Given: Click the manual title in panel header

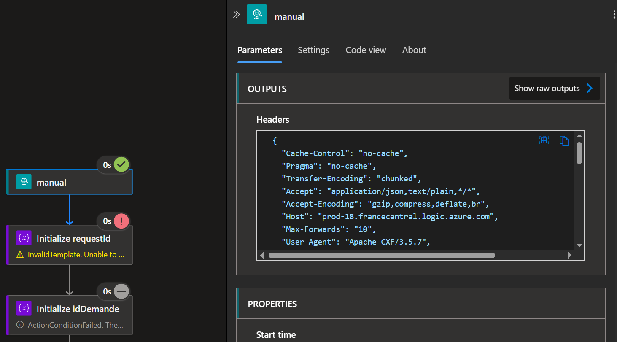Looking at the screenshot, I should (x=289, y=16).
